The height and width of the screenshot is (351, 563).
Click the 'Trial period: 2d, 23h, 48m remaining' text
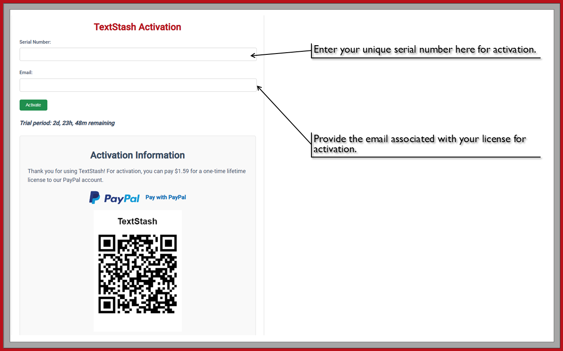(67, 123)
